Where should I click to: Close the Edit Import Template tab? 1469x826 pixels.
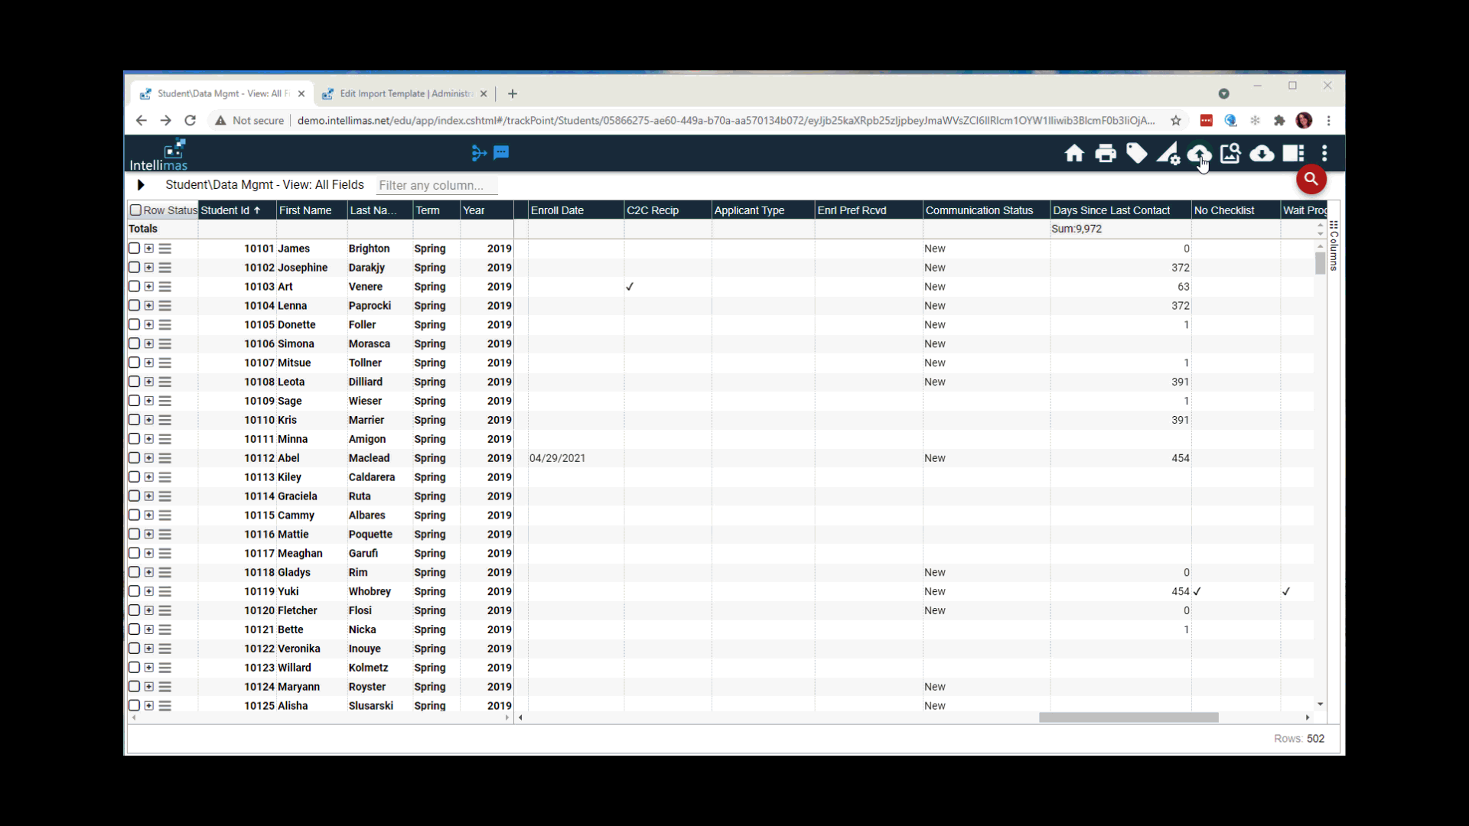(x=484, y=93)
